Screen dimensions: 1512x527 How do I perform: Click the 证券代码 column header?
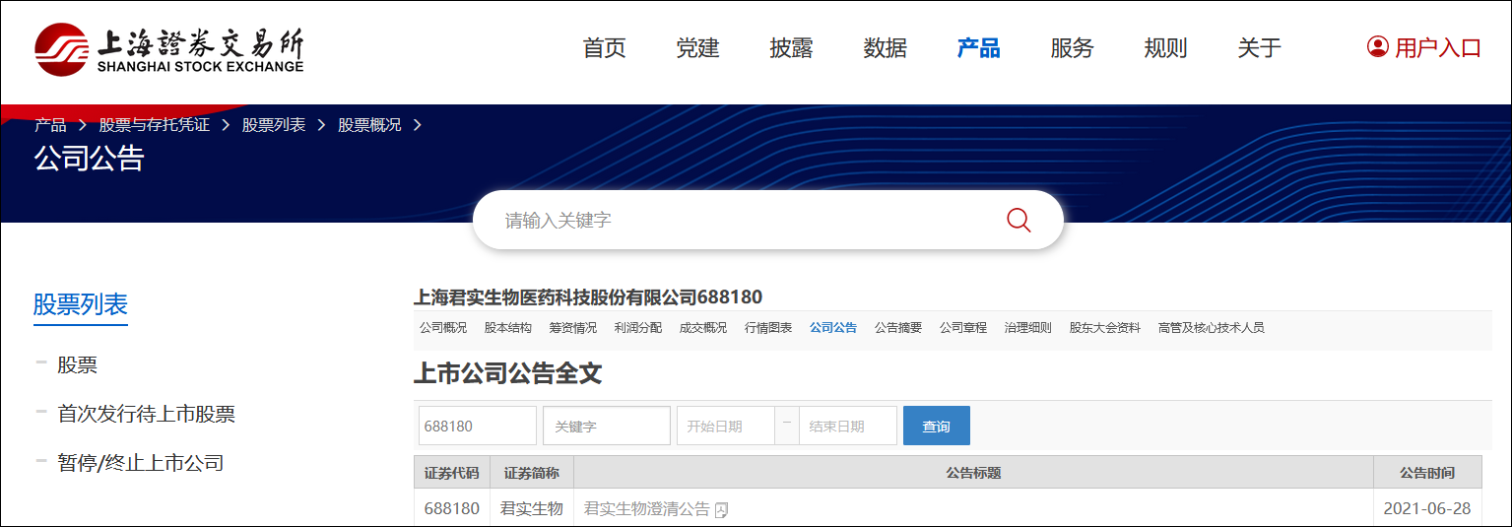pyautogui.click(x=452, y=473)
